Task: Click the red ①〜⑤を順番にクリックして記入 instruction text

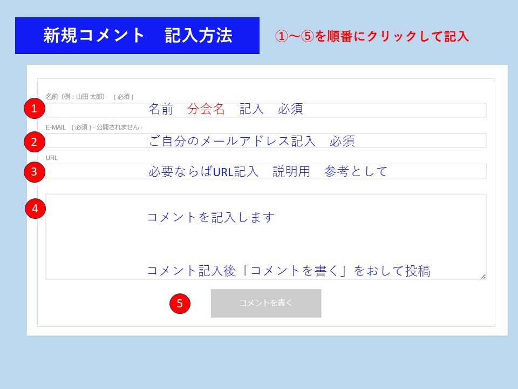Action: tap(372, 36)
